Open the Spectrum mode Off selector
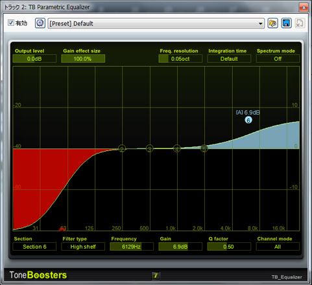 click(278, 59)
